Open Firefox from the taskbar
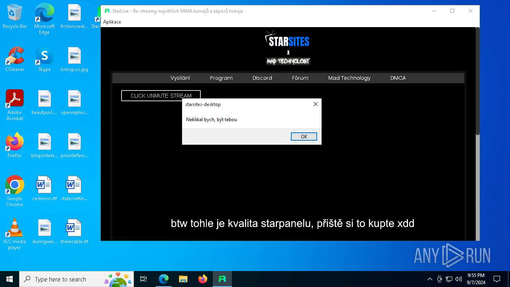This screenshot has height=287, width=510. point(203,279)
